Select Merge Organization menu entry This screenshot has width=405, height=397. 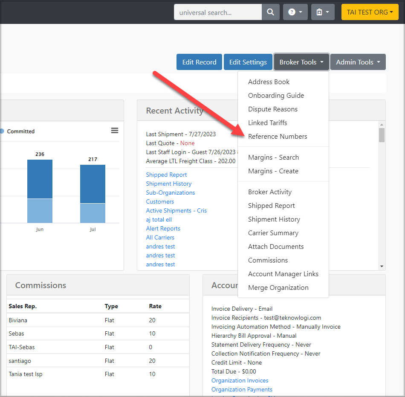click(x=278, y=288)
